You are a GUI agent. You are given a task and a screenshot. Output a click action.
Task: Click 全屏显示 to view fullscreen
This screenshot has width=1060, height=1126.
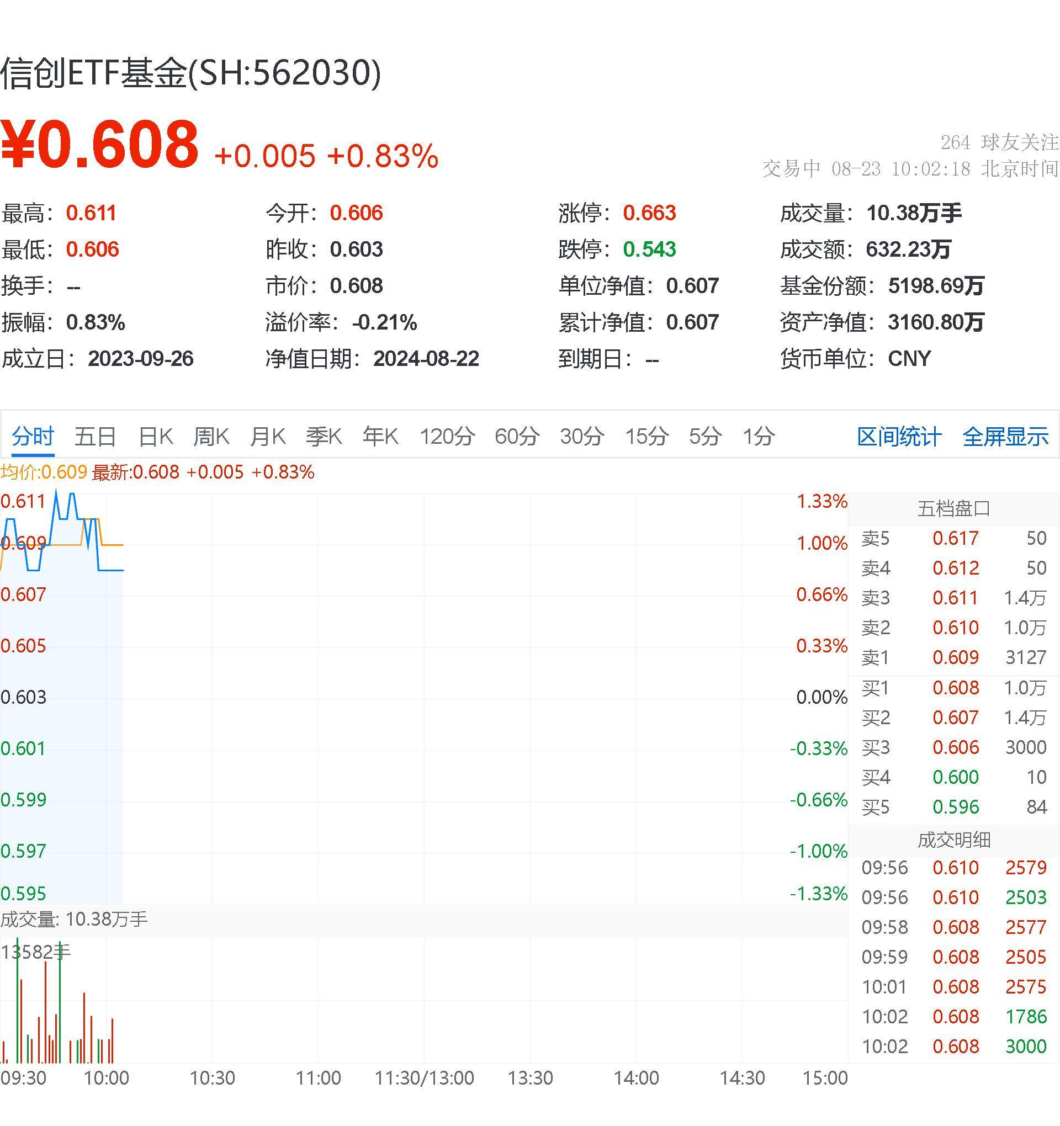(1005, 437)
